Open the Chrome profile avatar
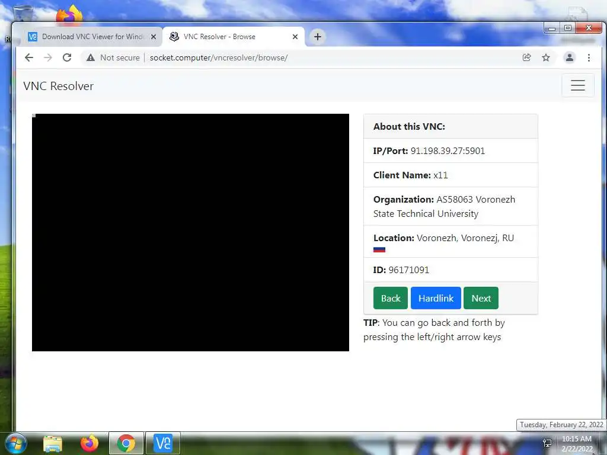Viewport: 607px width, 455px height. (x=570, y=57)
